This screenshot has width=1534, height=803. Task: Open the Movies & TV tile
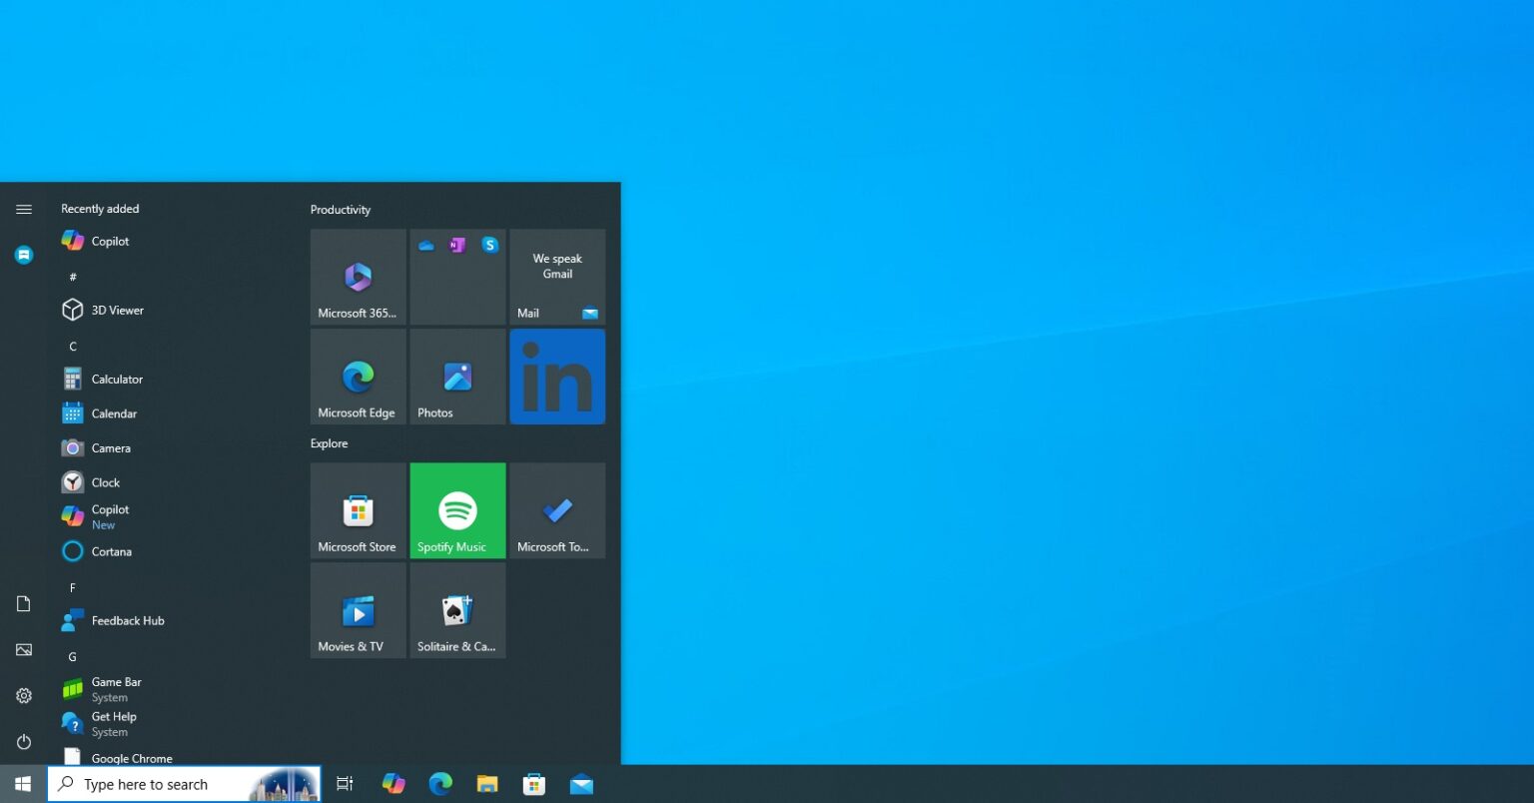[357, 610]
